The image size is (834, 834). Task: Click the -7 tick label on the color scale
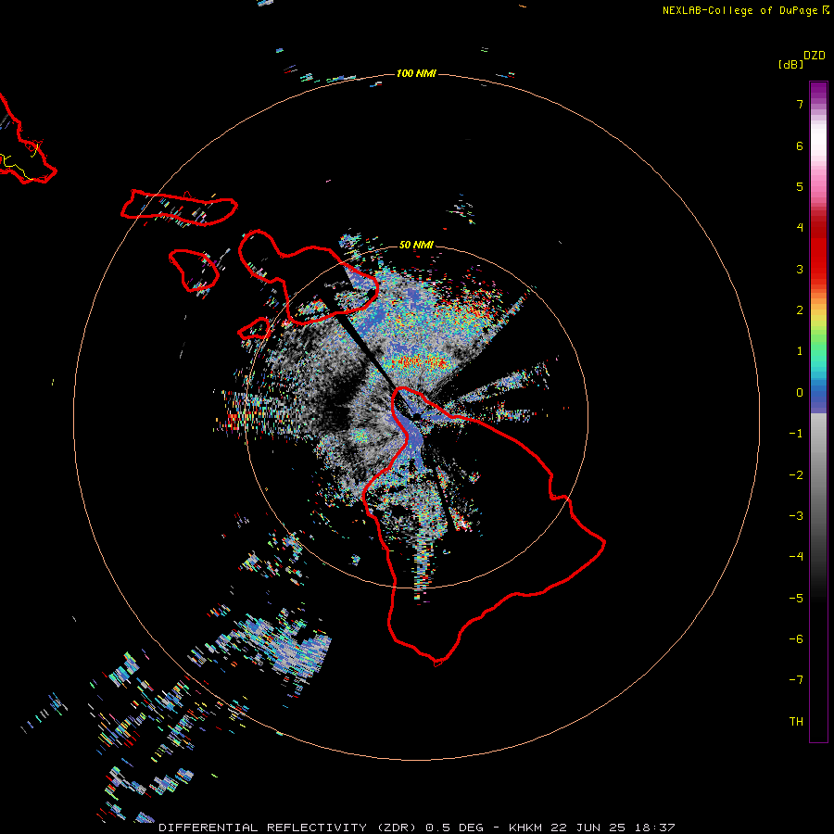tap(796, 680)
